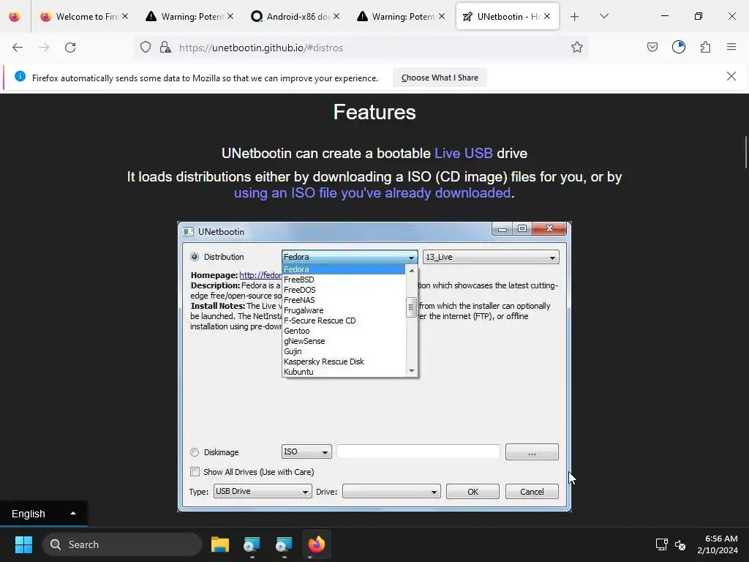Open Firefox from the taskbar
Image resolution: width=749 pixels, height=562 pixels.
[x=316, y=544]
